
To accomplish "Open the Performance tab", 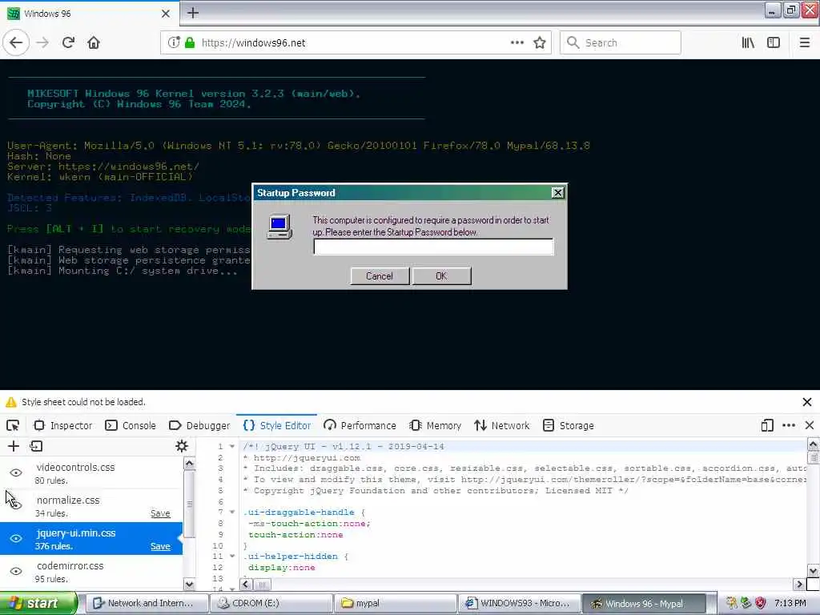I will [x=360, y=426].
